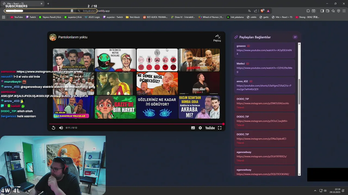Open the YouTube bookmark
The image size is (348, 195).
point(17,17)
